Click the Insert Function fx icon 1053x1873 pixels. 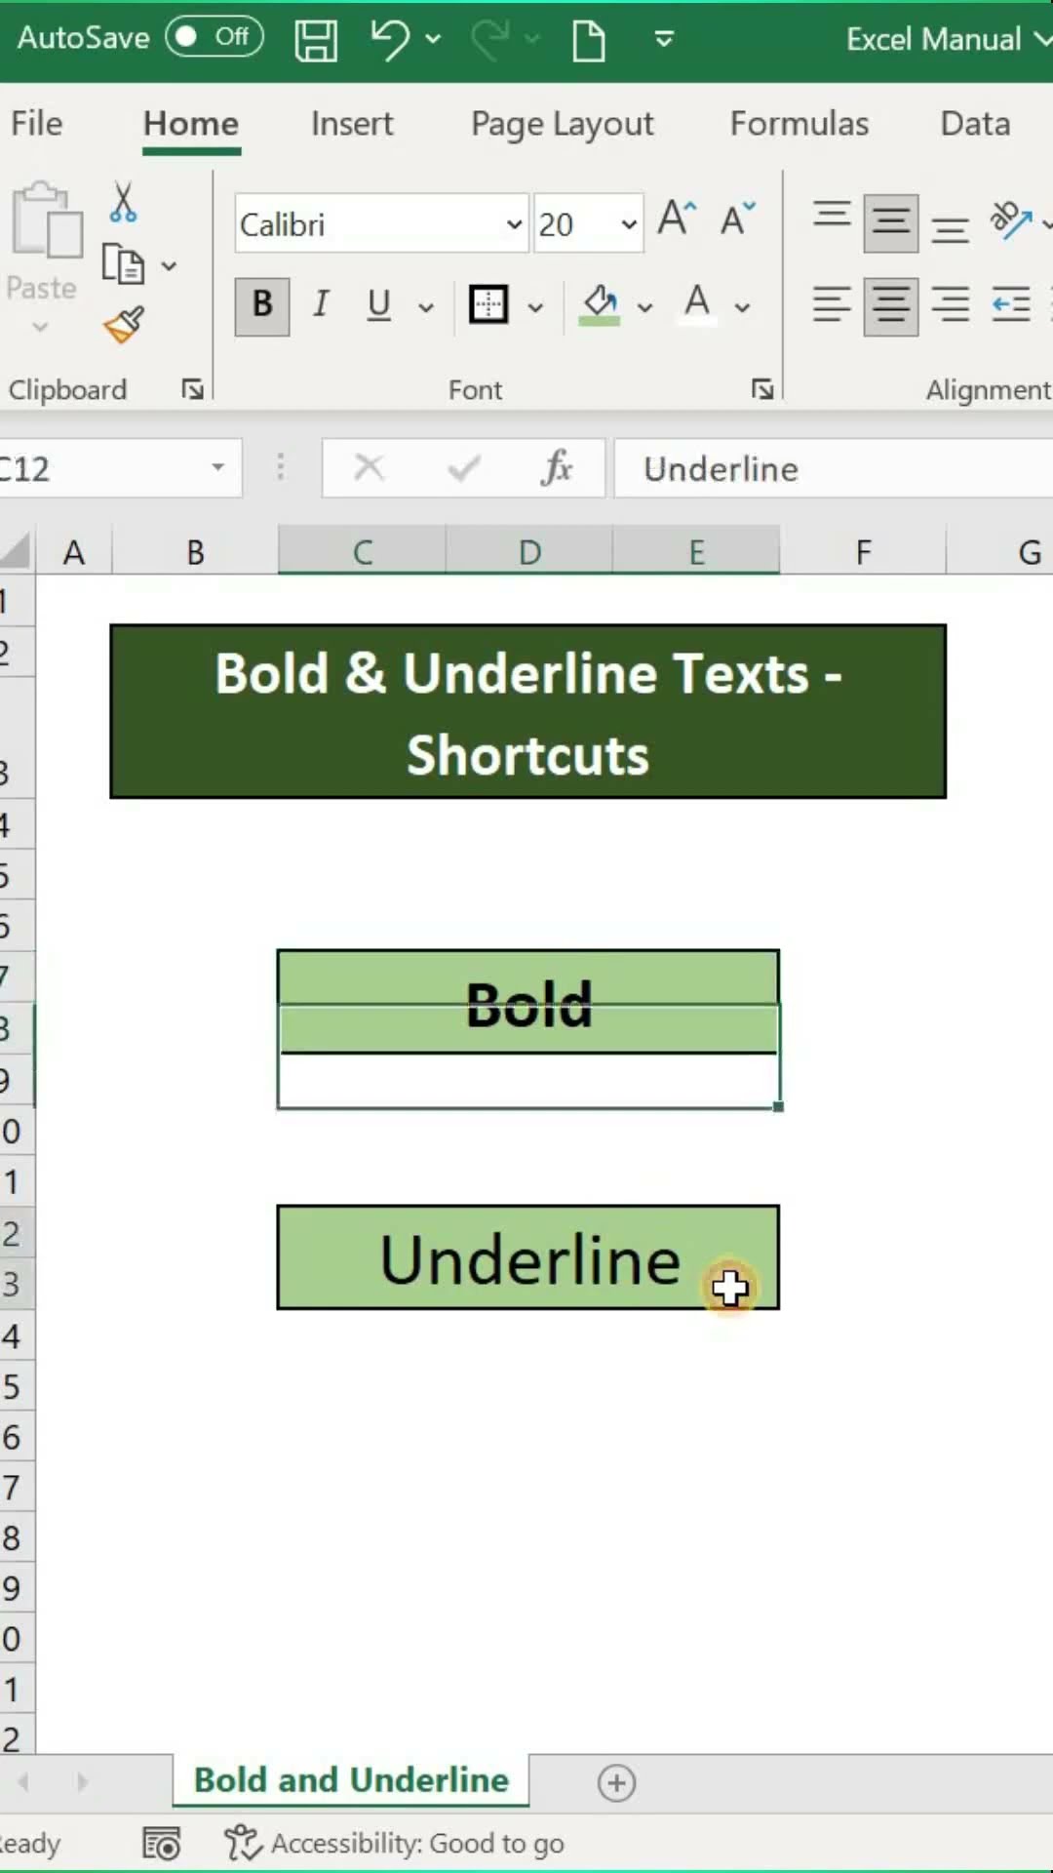point(556,468)
